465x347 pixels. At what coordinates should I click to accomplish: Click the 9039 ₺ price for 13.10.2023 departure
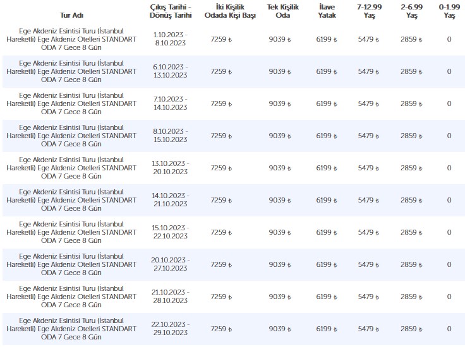(x=280, y=168)
